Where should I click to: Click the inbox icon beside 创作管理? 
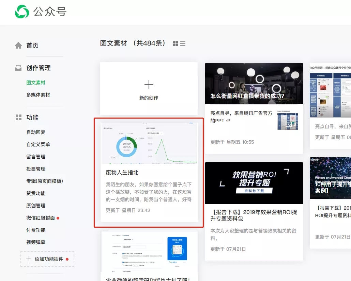click(18, 68)
